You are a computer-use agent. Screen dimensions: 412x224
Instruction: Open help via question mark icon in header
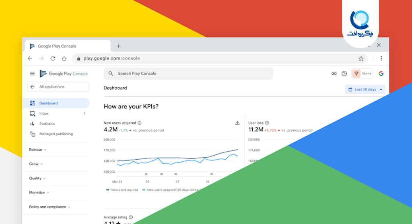(344, 74)
